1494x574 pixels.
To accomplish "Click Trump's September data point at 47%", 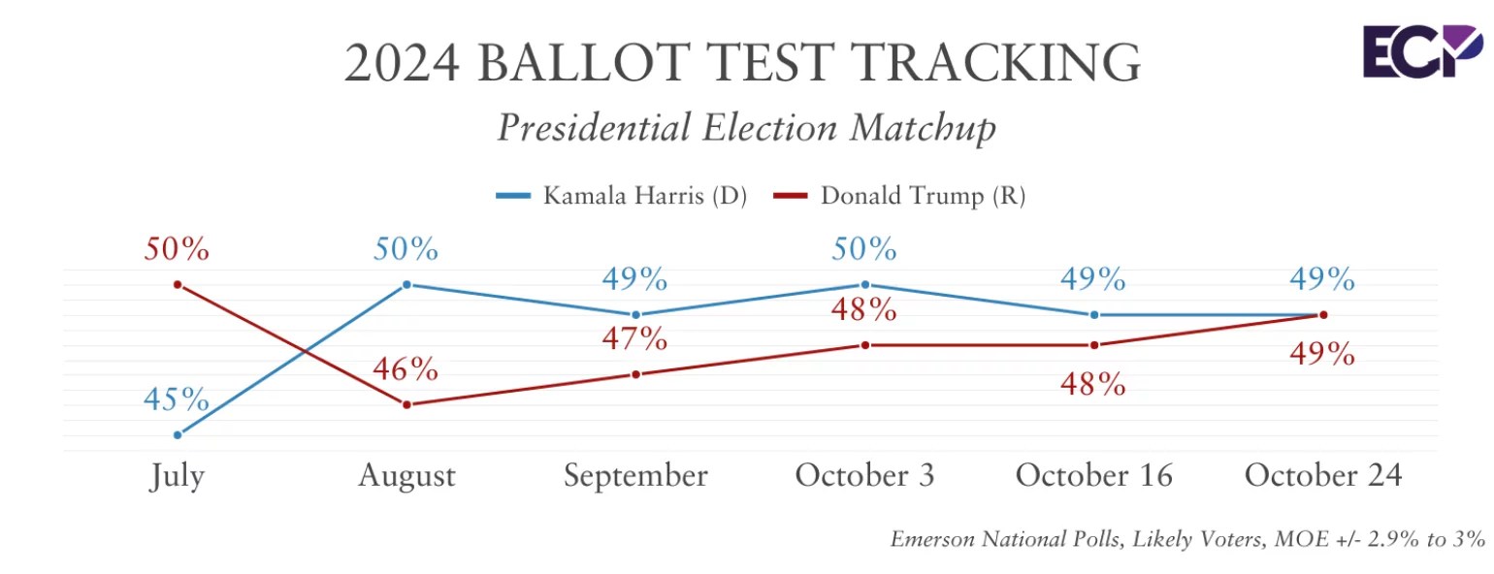I will (635, 374).
